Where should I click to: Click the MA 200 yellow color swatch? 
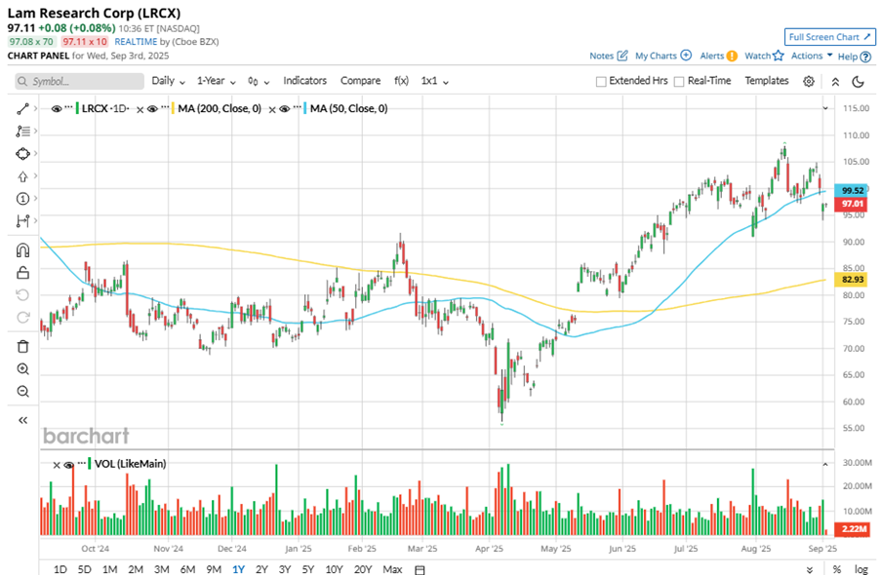point(173,108)
